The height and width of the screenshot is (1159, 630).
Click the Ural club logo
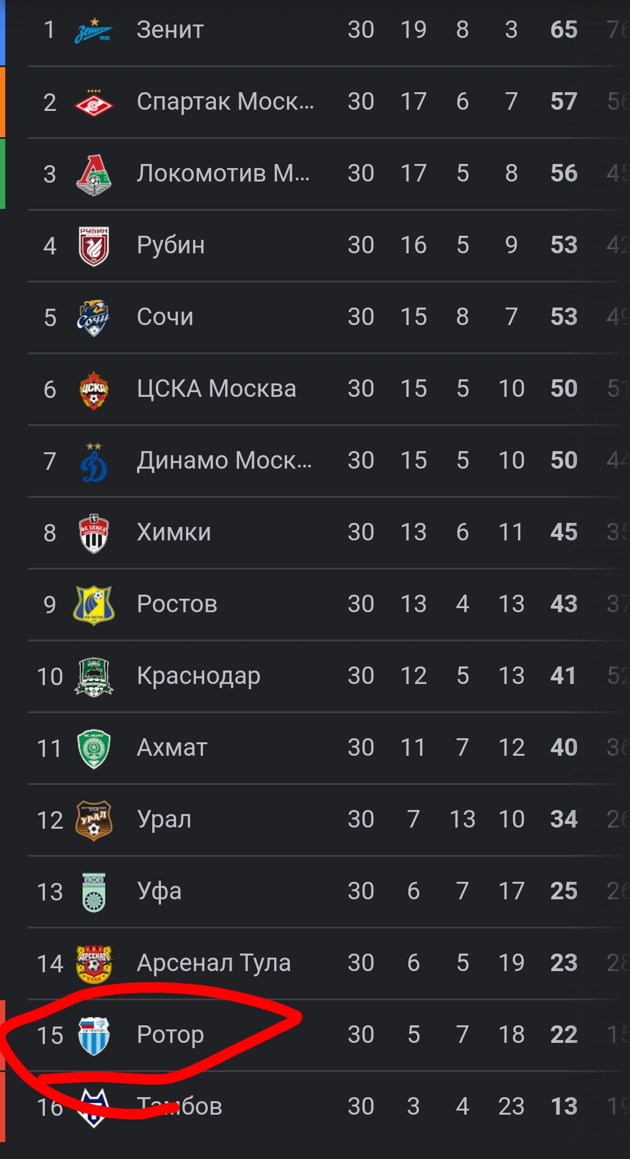93,821
